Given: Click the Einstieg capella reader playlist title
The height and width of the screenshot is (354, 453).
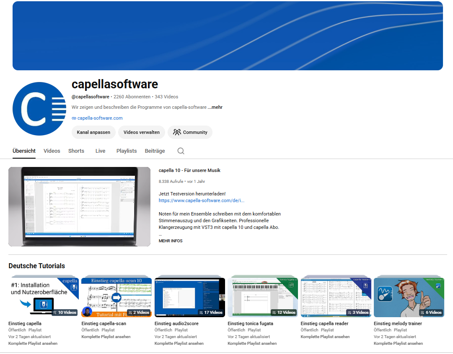Looking at the screenshot, I should (324, 324).
